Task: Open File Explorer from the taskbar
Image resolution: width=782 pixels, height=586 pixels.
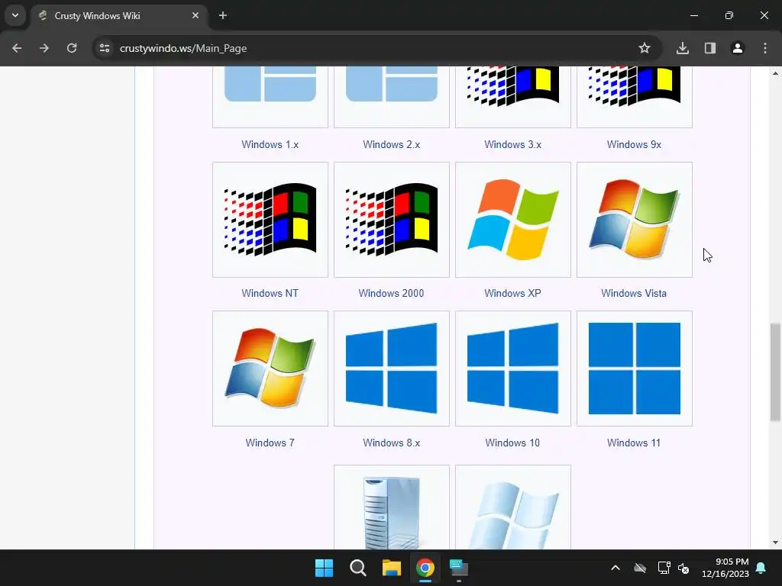Action: [x=392, y=568]
